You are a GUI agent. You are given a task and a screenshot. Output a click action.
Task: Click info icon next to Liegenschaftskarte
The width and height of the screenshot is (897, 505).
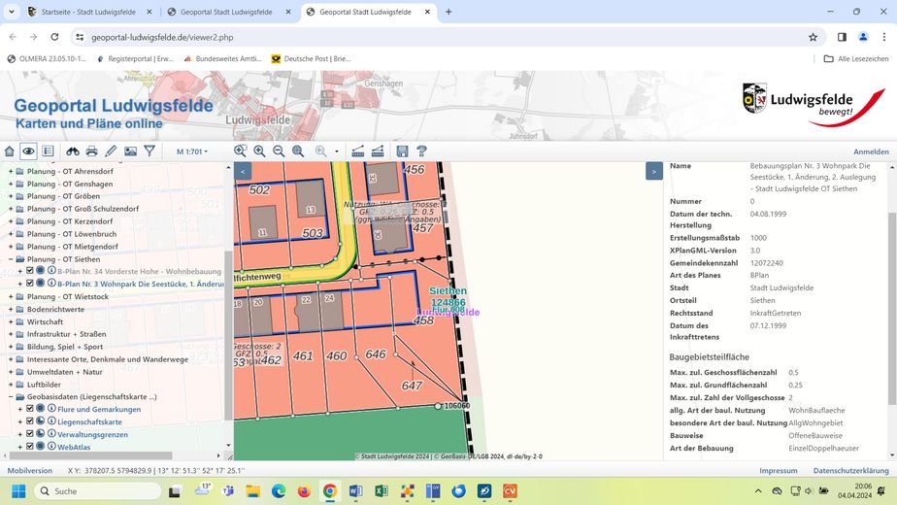click(51, 421)
